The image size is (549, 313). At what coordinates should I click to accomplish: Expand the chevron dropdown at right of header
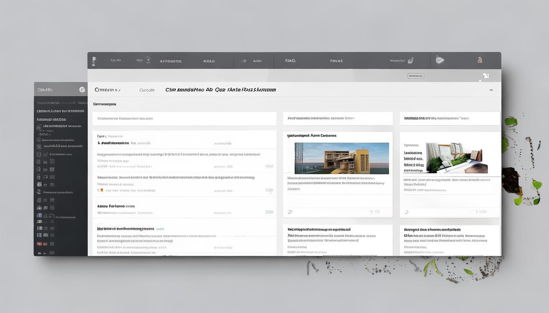(x=491, y=90)
